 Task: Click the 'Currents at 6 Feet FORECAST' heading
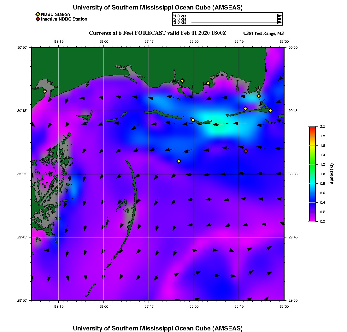(157, 33)
